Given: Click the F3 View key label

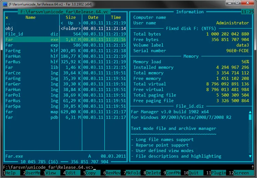Looking at the screenshot, I should click(51, 173).
